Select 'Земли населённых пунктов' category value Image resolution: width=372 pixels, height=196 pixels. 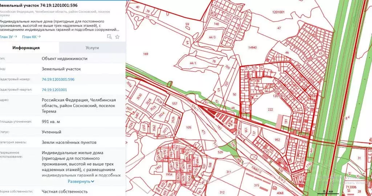(x=69, y=142)
